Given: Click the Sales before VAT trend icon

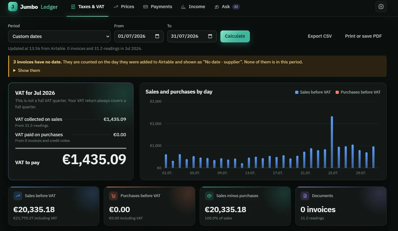Looking at the screenshot, I should 18,196.
